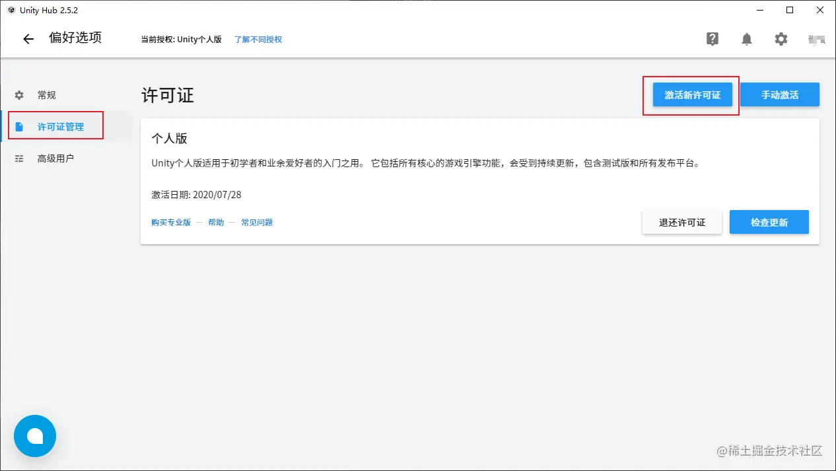This screenshot has width=836, height=471.
Task: Open the blue chat bubble widget
Action: coord(35,436)
